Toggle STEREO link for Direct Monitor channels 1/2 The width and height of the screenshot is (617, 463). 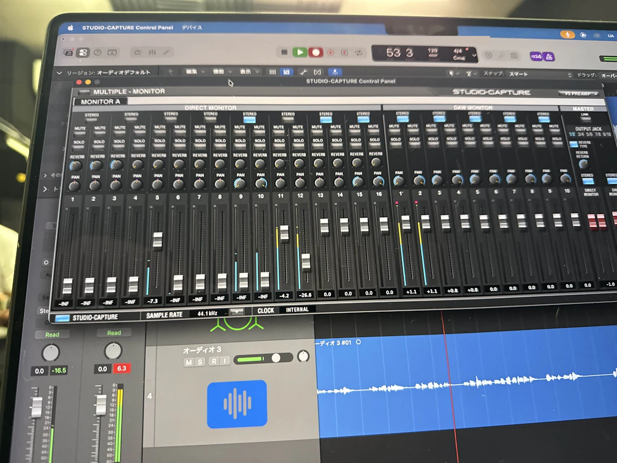point(92,119)
